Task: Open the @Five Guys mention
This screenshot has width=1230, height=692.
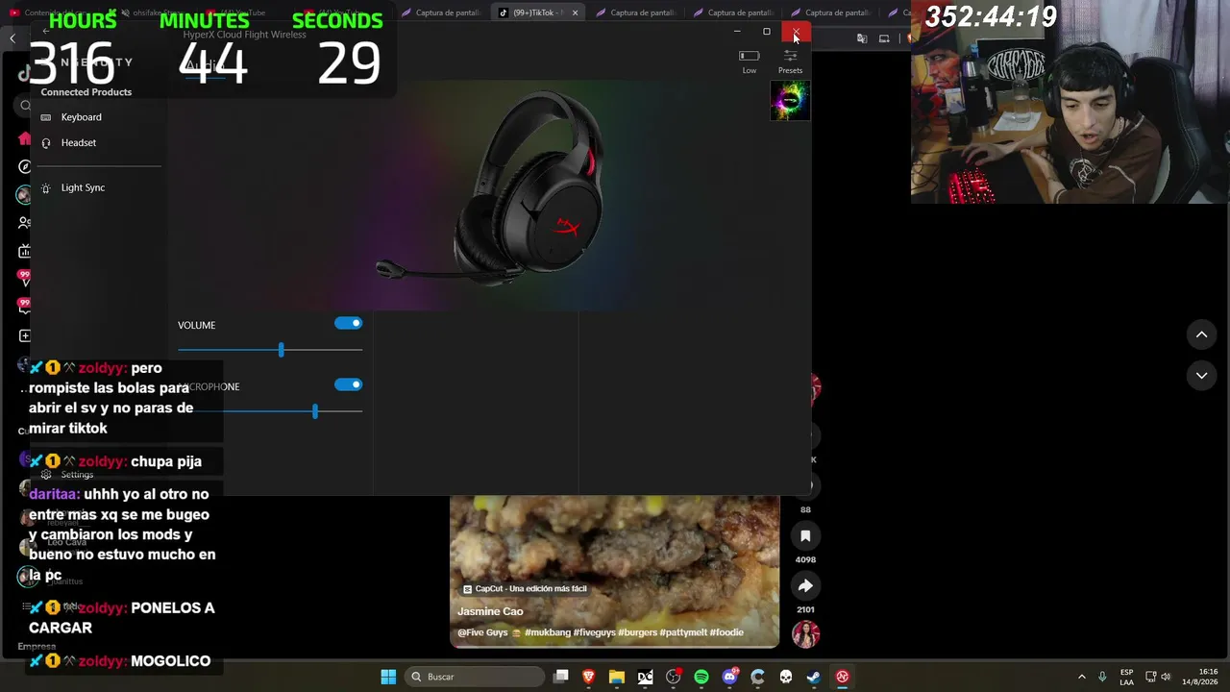Action: tap(482, 632)
